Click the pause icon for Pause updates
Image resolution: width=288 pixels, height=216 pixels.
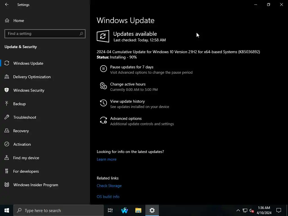103,69
